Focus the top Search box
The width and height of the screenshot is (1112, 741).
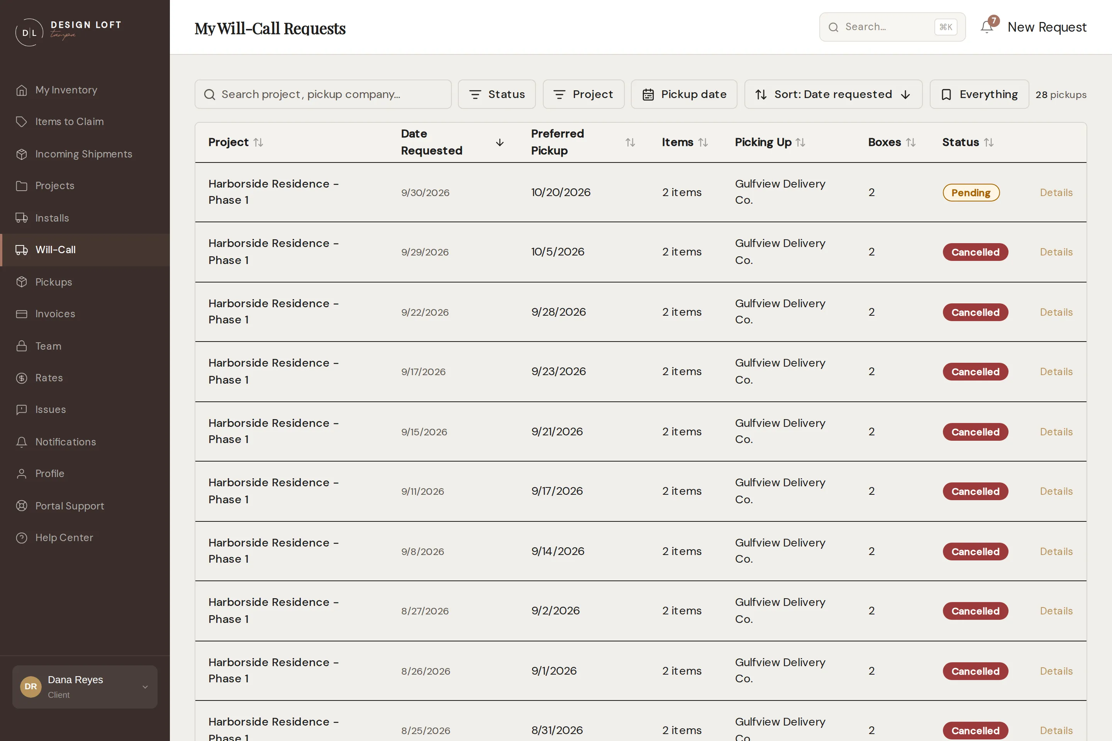point(892,27)
